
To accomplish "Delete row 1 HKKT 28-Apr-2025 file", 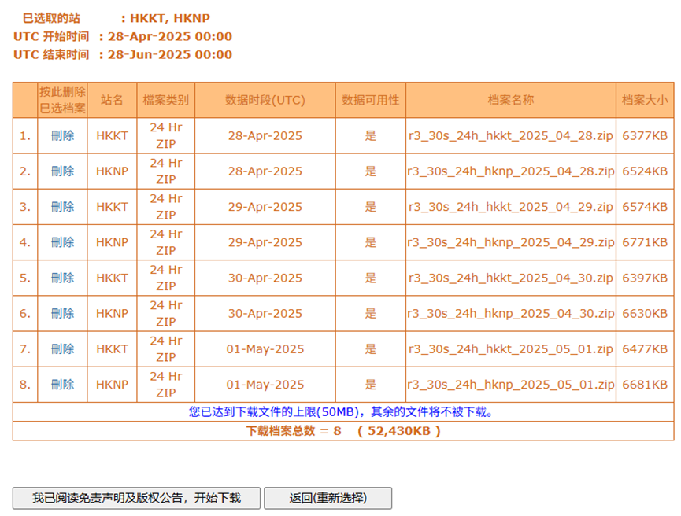I will [x=63, y=135].
